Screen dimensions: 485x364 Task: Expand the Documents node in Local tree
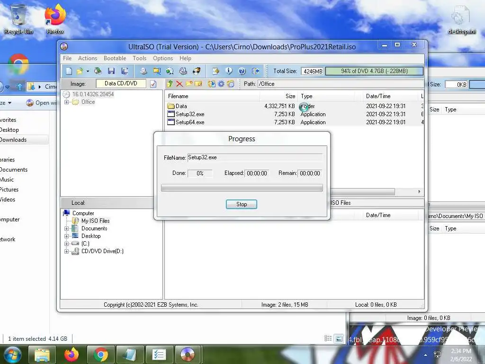click(66, 229)
